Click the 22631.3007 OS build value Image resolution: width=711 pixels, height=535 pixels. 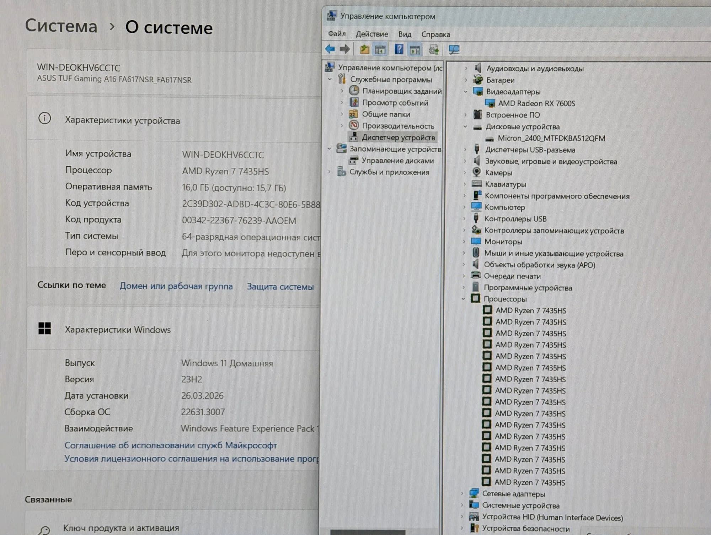(203, 412)
